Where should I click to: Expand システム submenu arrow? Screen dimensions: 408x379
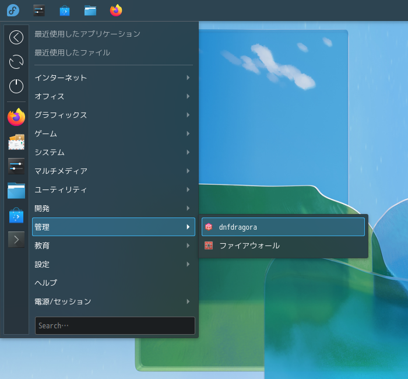(x=188, y=152)
